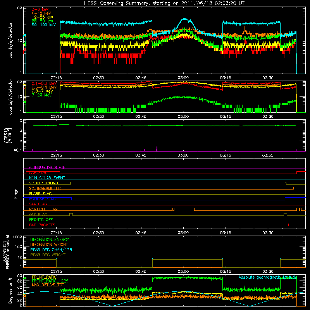Click the DECIMATION_ENERGY legend label

point(50,239)
